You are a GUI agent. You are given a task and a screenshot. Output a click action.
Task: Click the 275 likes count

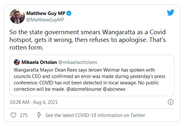pyautogui.click(x=24, y=115)
